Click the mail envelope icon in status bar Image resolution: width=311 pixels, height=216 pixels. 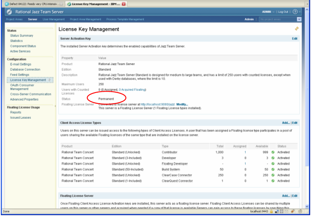pos(287,211)
